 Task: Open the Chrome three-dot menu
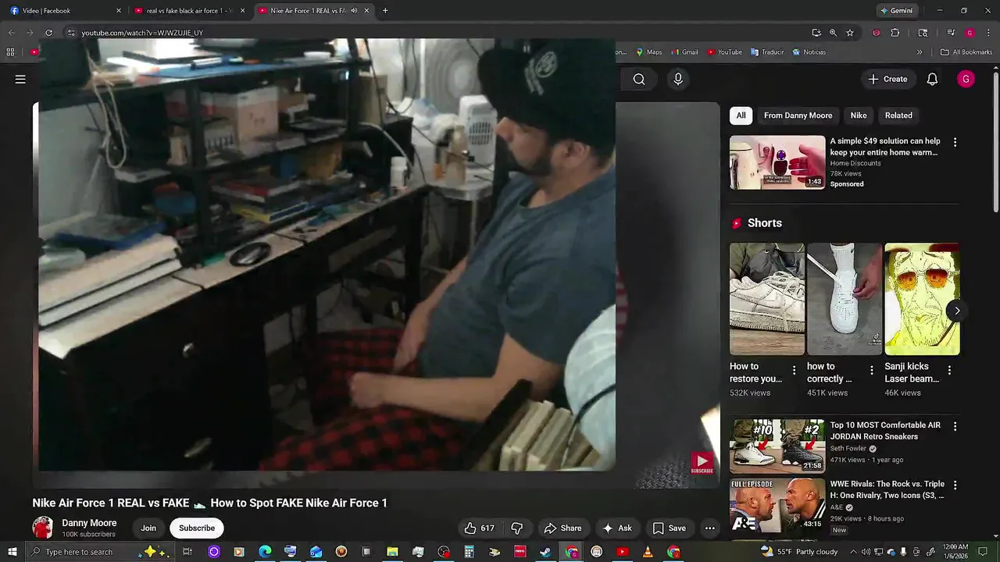(987, 33)
